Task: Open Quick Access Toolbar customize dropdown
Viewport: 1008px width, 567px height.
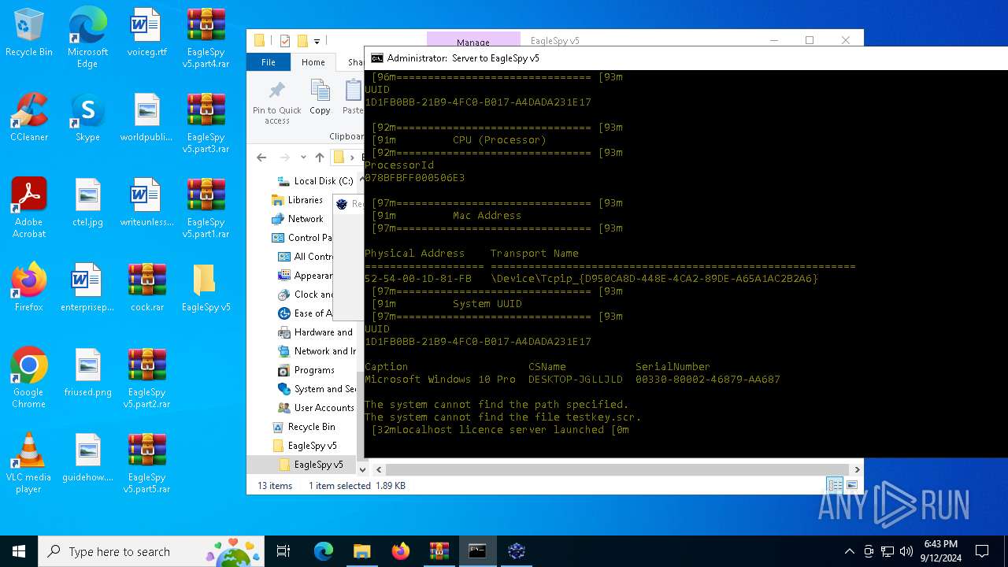Action: pyautogui.click(x=317, y=41)
